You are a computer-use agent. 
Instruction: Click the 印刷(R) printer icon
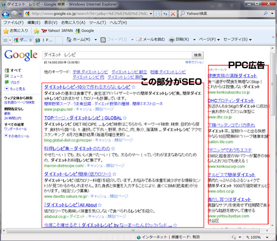point(172,39)
